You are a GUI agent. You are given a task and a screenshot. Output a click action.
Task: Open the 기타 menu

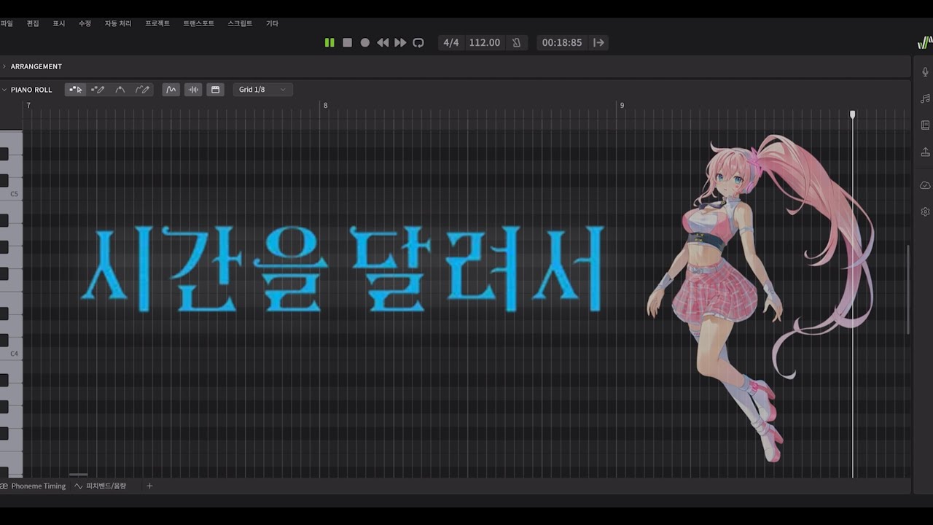tap(272, 23)
